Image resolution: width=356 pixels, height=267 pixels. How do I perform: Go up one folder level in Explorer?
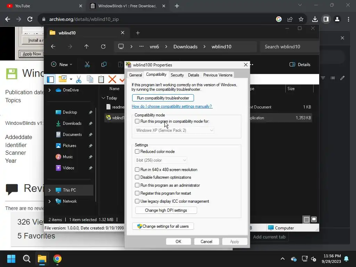point(86,47)
